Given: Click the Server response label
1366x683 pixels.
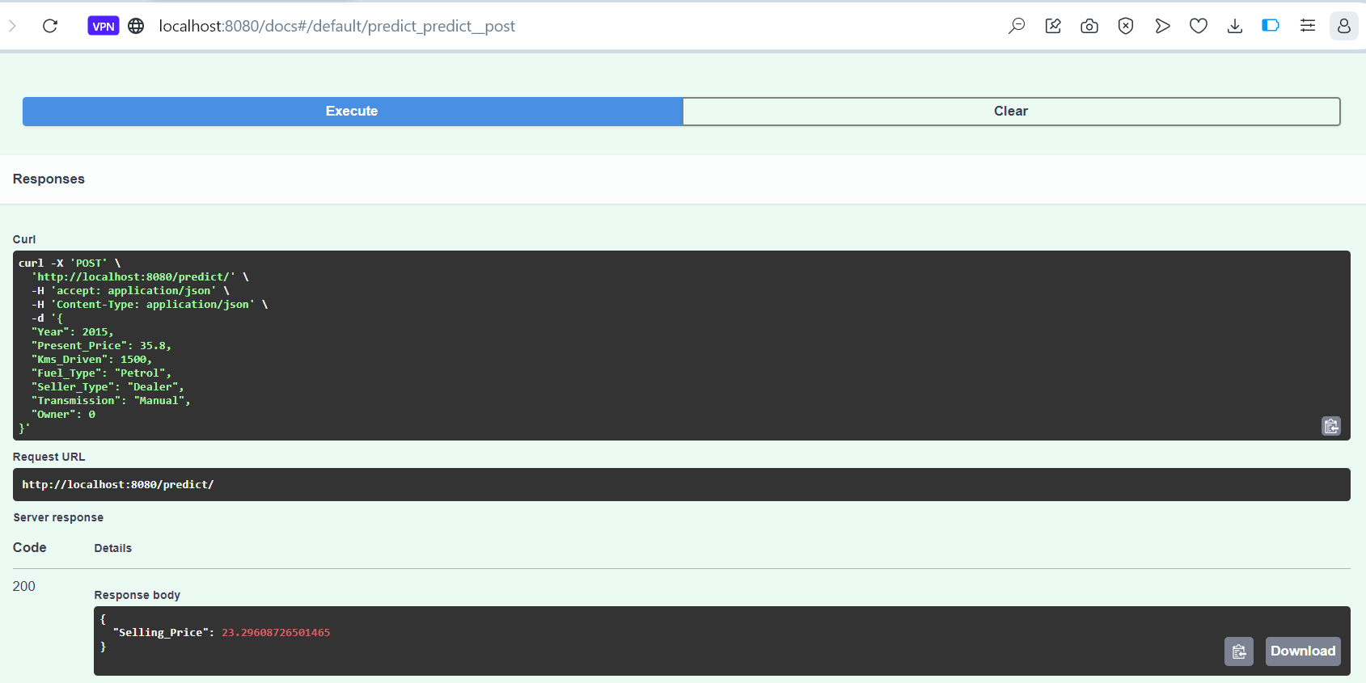Looking at the screenshot, I should pyautogui.click(x=58, y=518).
